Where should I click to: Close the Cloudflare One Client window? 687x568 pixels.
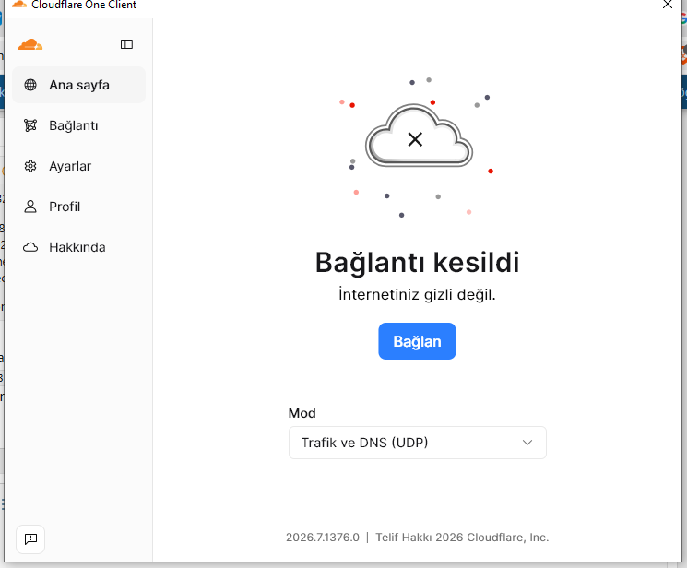[668, 5]
